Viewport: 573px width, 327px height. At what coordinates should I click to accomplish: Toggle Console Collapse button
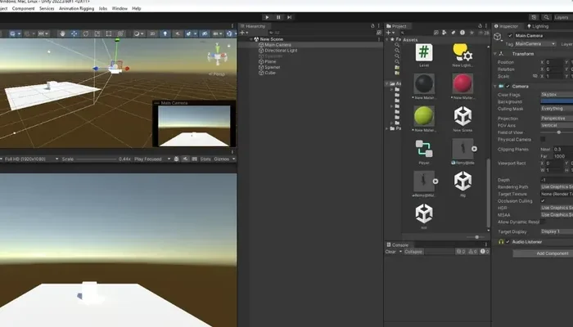coord(413,252)
